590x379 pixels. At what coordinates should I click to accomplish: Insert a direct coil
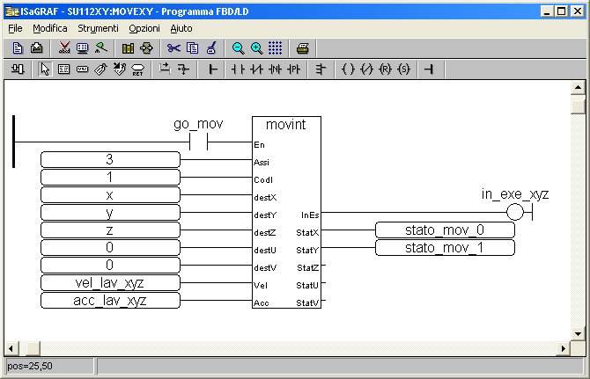pos(348,69)
